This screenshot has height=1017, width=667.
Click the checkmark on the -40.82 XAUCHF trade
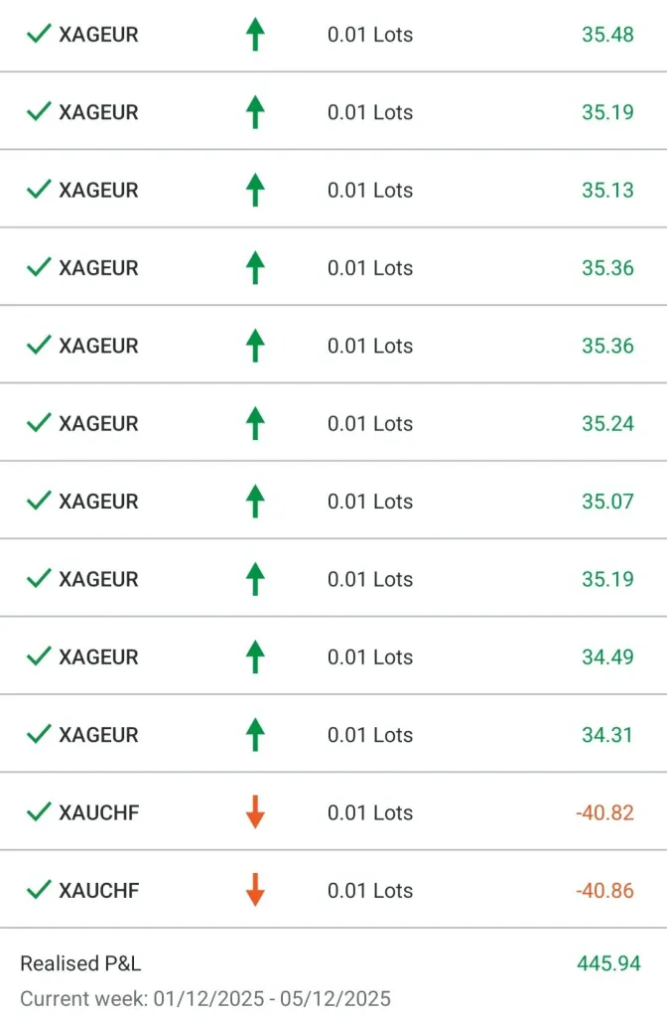click(x=39, y=812)
